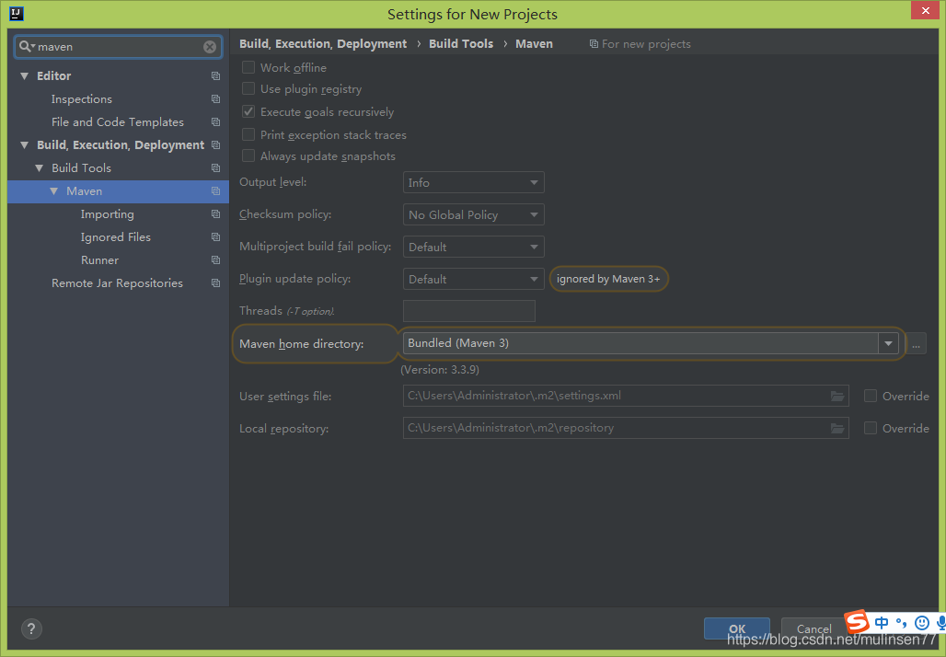Open the Runner settings page
946x657 pixels.
coord(99,260)
